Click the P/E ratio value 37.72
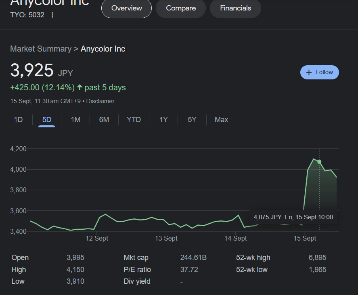This screenshot has width=358, height=295. [x=189, y=270]
